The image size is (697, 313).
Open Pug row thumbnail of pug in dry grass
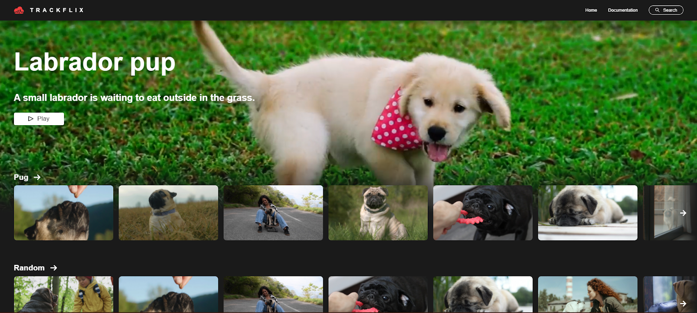[168, 213]
